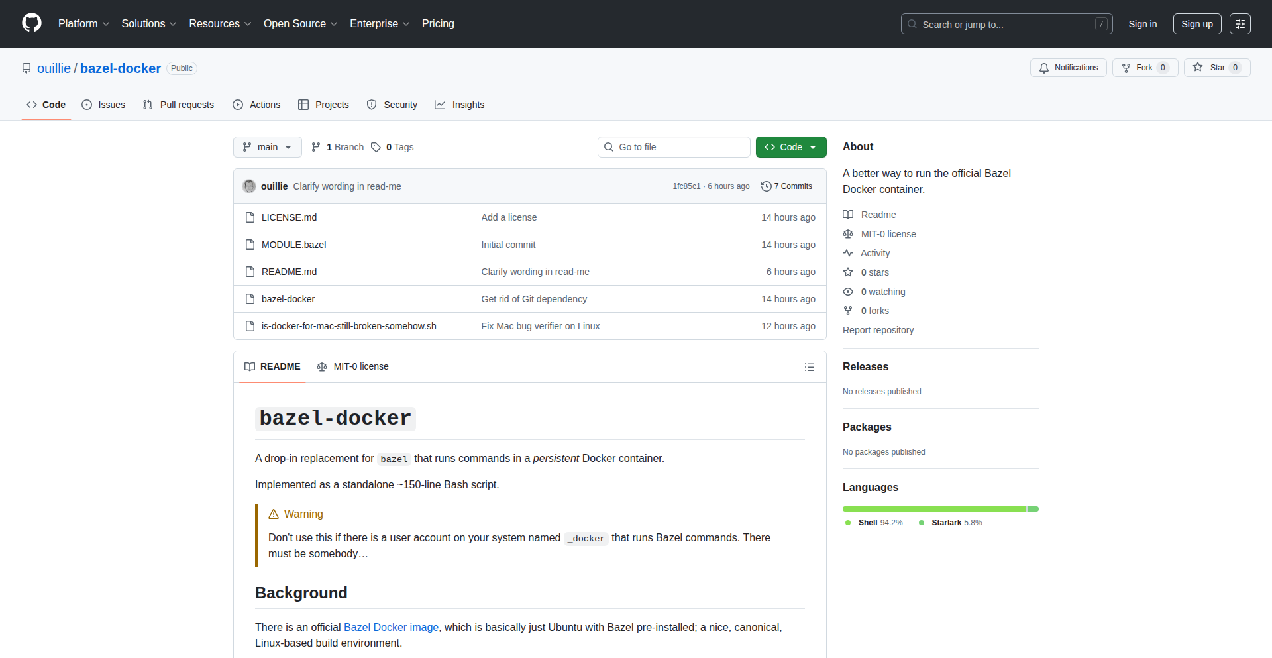1272x658 pixels.
Task: Open the README outline list icon
Action: tap(810, 367)
